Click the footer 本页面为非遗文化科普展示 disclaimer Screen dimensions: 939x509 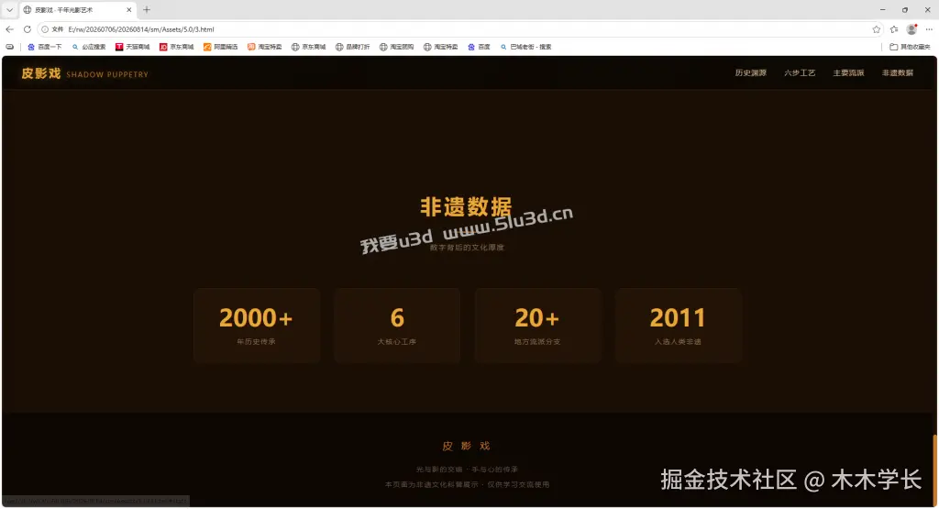click(467, 484)
